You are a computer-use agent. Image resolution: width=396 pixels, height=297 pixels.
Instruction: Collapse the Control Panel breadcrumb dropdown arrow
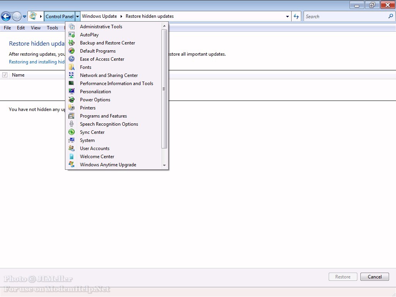pyautogui.click(x=77, y=16)
